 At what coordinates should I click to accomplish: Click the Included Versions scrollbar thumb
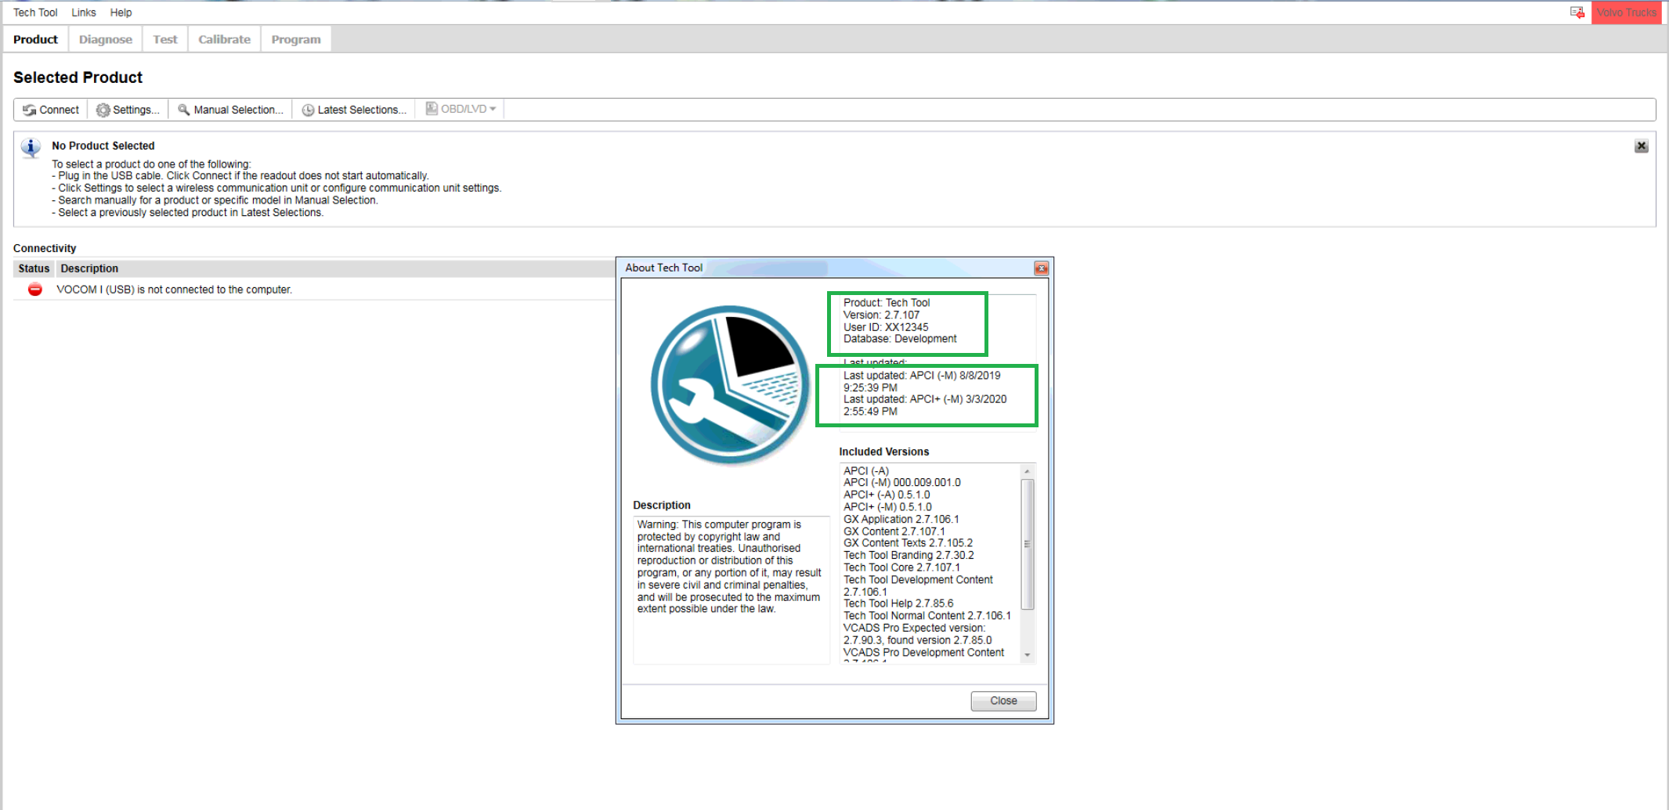(1027, 544)
